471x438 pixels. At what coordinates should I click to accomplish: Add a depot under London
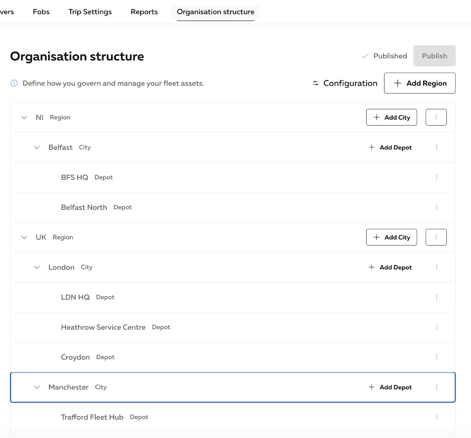point(390,267)
